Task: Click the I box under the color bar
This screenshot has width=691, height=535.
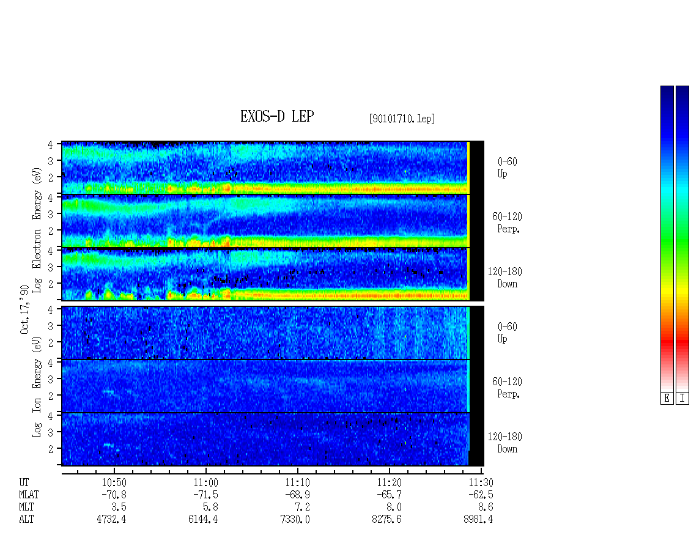Action: pos(682,398)
